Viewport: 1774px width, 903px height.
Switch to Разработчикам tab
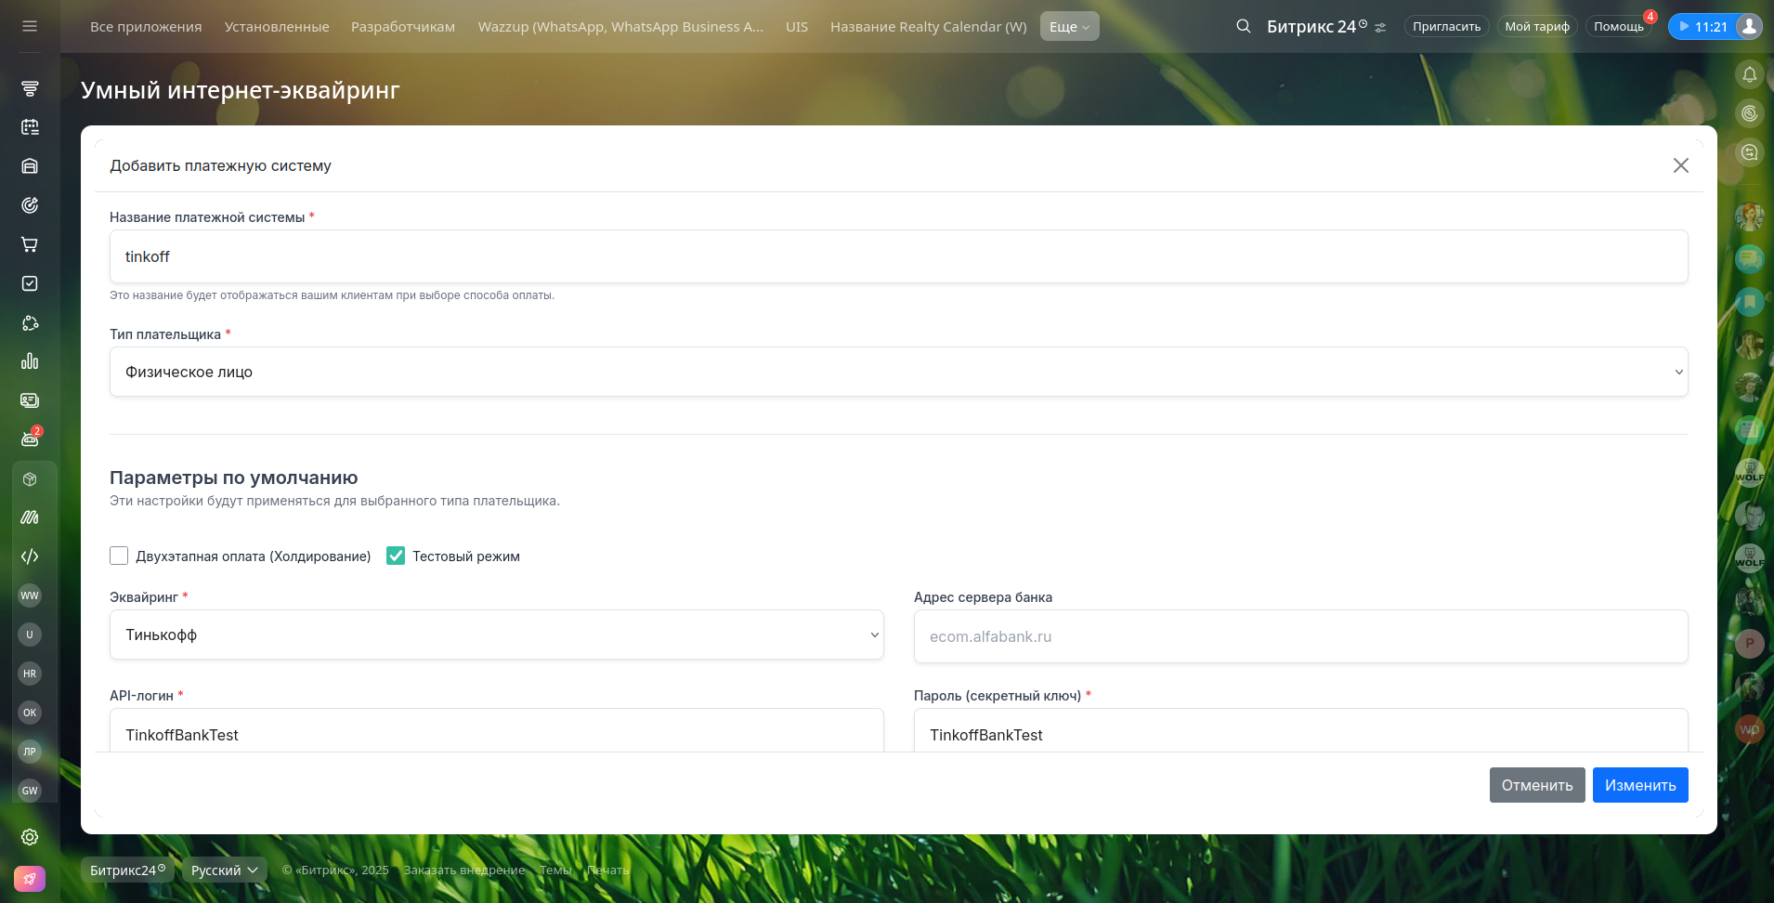(403, 27)
